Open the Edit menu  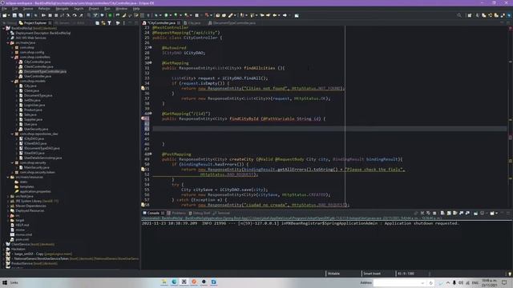pos(14,9)
